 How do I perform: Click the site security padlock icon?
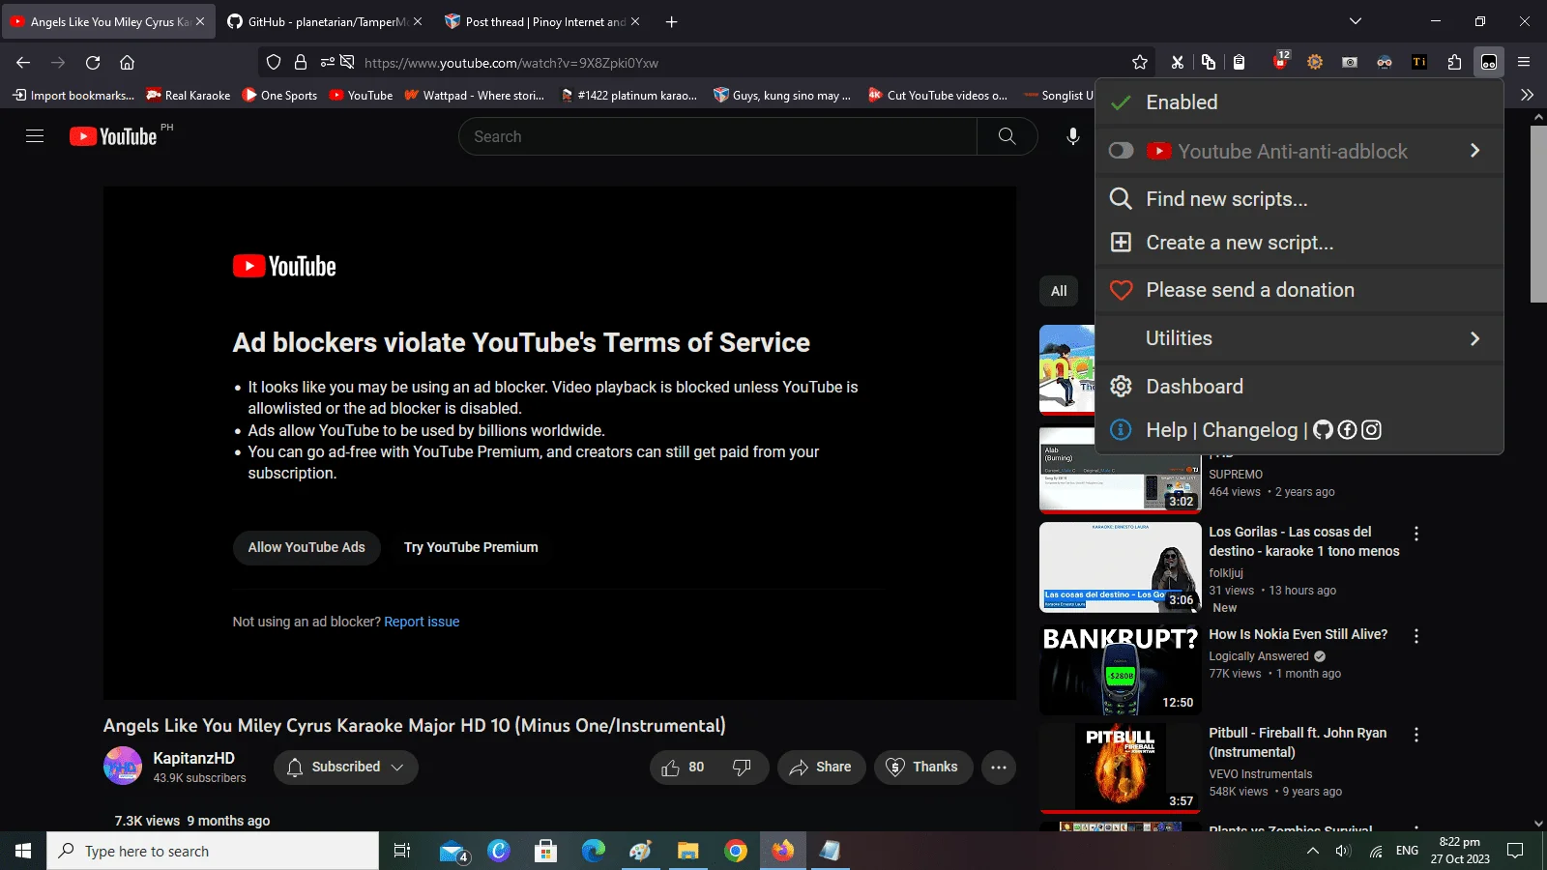pyautogui.click(x=301, y=63)
